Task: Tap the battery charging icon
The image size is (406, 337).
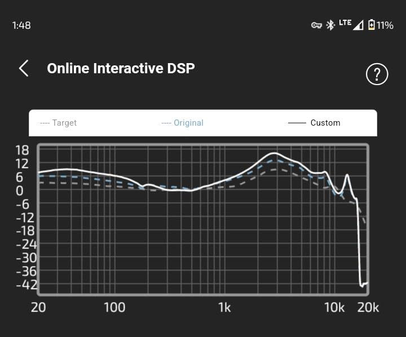Action: coord(371,25)
